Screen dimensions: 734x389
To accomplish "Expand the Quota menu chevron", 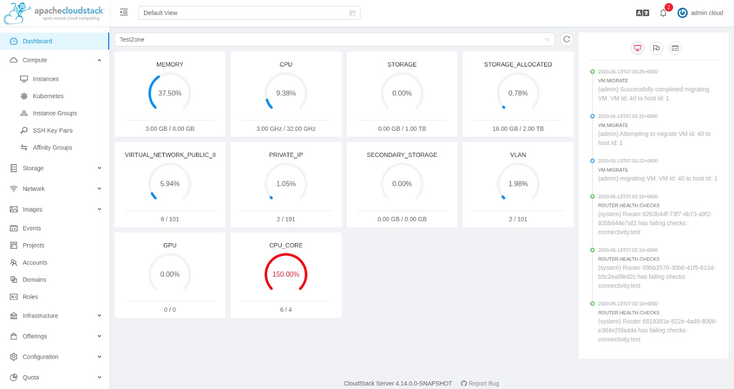I will point(99,378).
